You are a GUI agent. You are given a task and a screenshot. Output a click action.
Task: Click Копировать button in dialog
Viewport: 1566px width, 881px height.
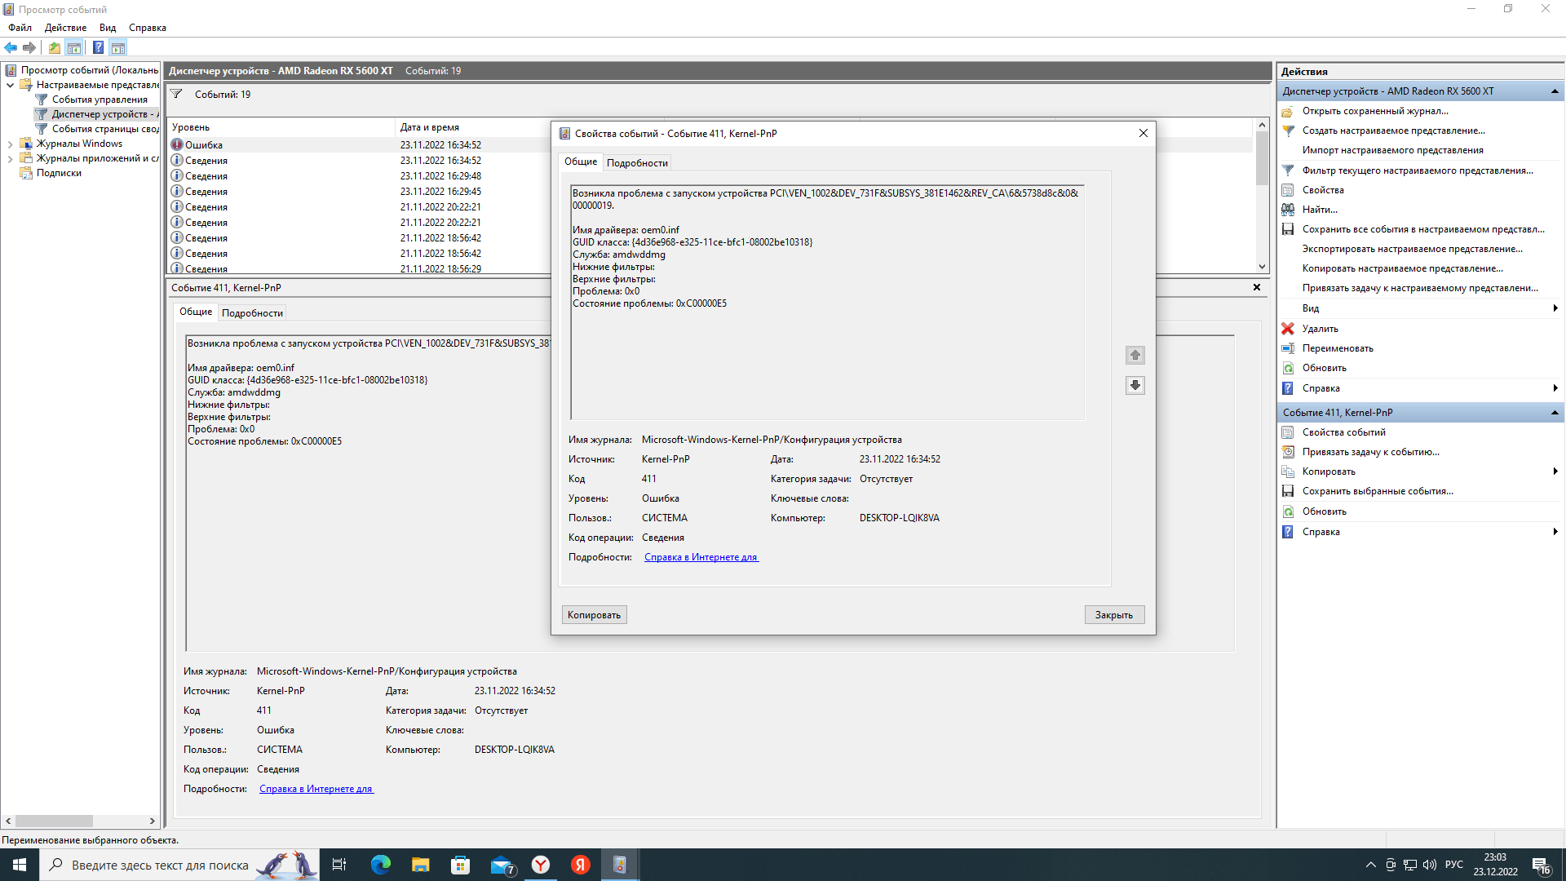[x=594, y=615]
